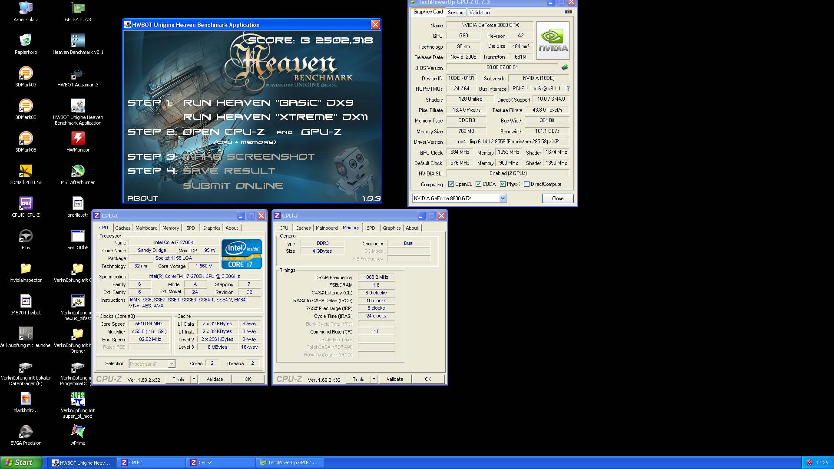Launch 3DMark05 desktop shortcut

tap(26, 109)
